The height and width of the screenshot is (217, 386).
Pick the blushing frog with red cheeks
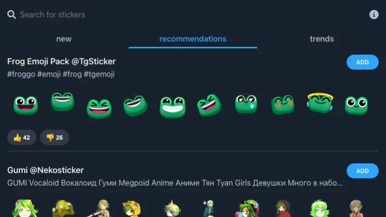283,105
